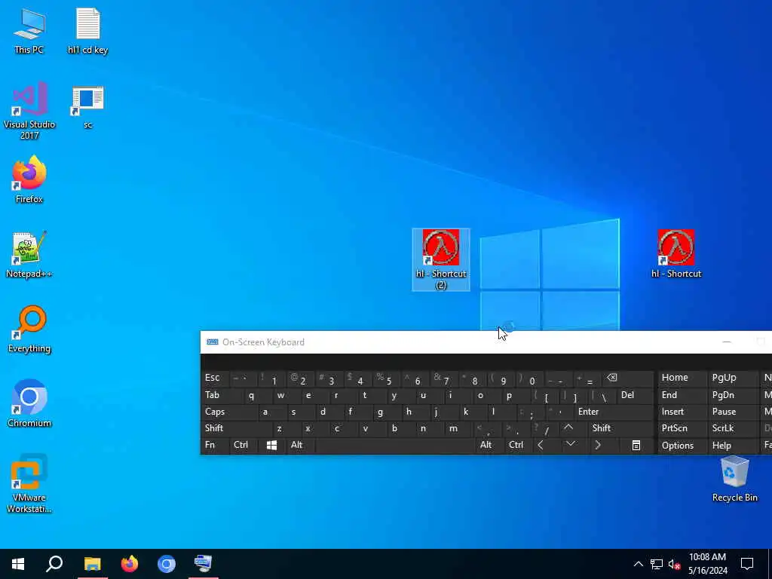Viewport: 772px width, 579px height.
Task: Click the letter m key
Action: click(458, 428)
